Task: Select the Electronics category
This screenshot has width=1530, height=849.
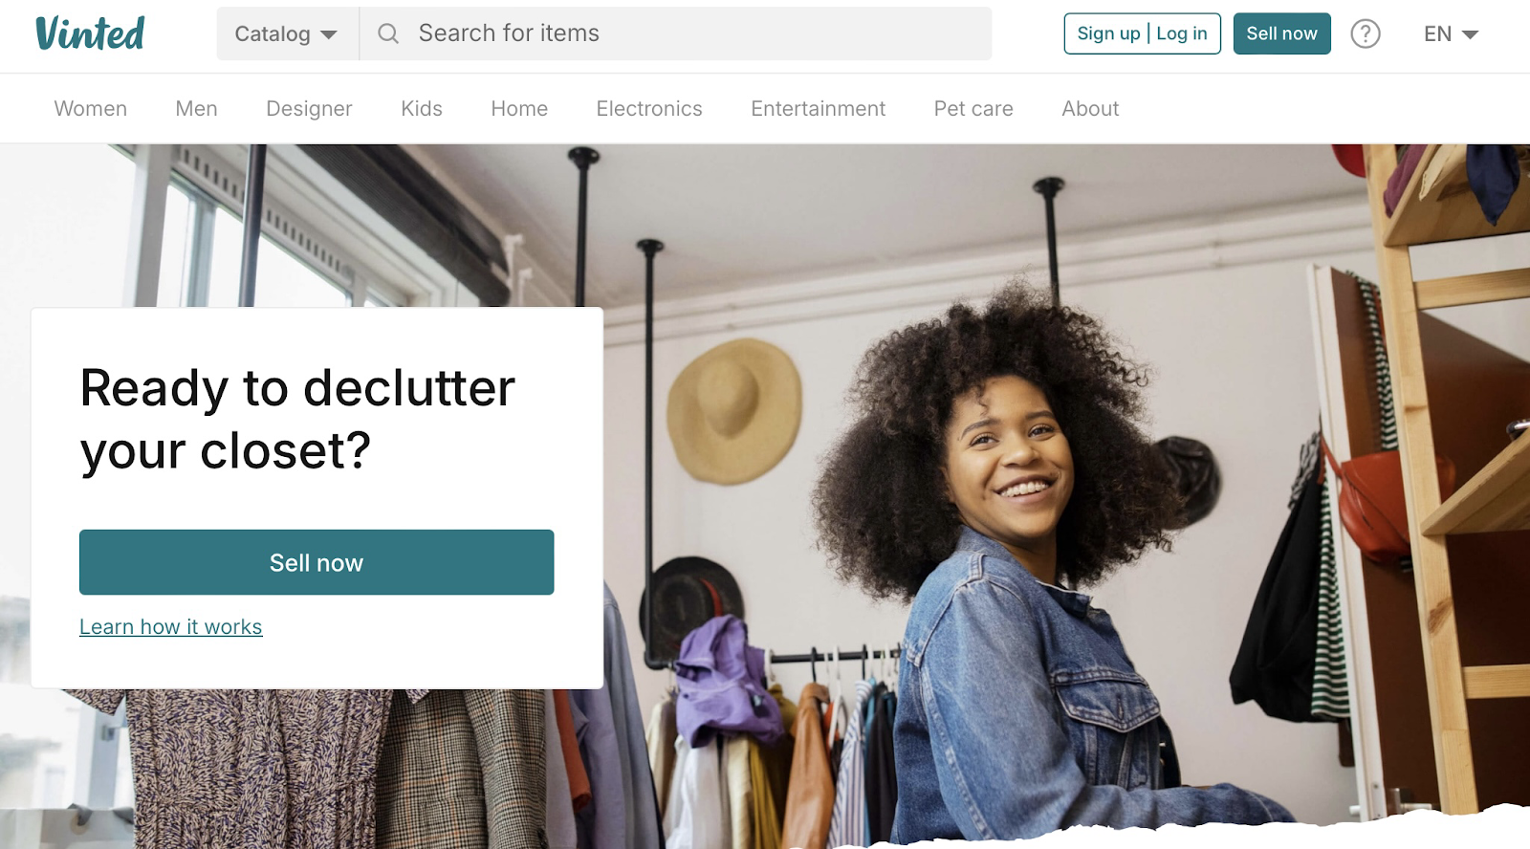Action: tap(649, 109)
